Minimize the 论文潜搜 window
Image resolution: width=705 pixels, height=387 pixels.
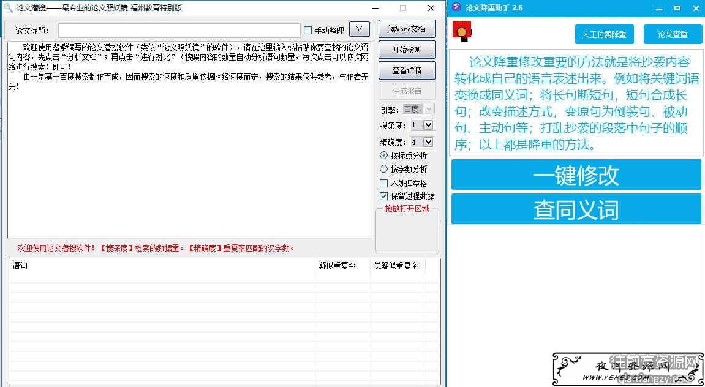point(376,8)
